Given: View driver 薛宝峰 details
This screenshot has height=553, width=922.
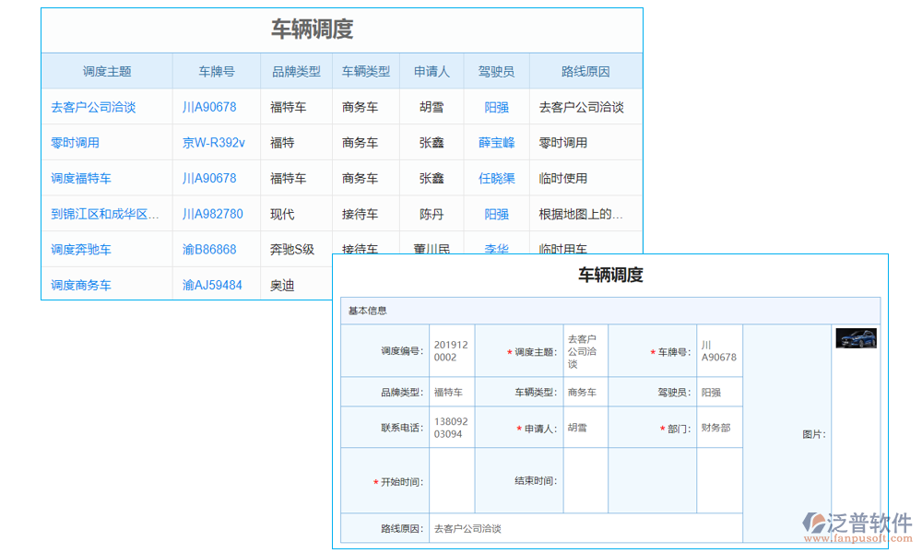Looking at the screenshot, I should click(497, 142).
